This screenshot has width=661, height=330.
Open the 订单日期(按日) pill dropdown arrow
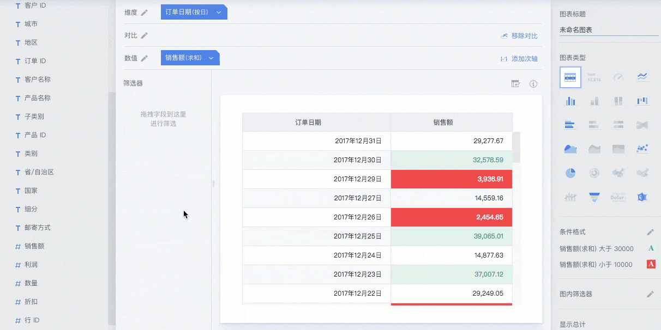(219, 12)
